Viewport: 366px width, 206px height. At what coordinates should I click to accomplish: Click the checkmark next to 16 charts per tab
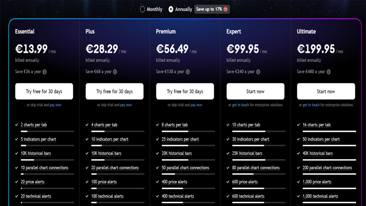tap(298, 125)
